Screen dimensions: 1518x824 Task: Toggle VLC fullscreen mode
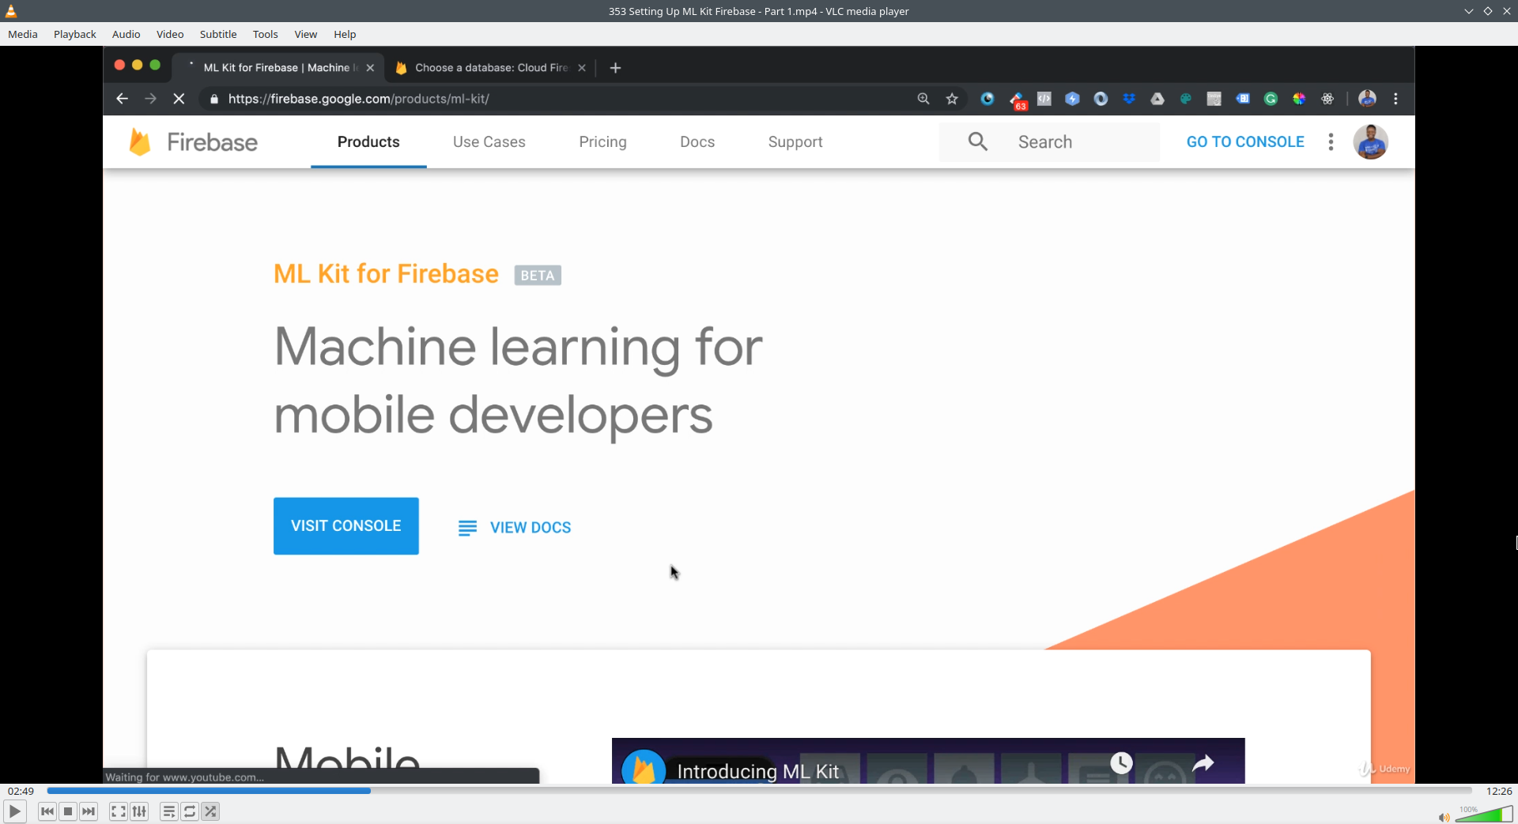click(119, 811)
